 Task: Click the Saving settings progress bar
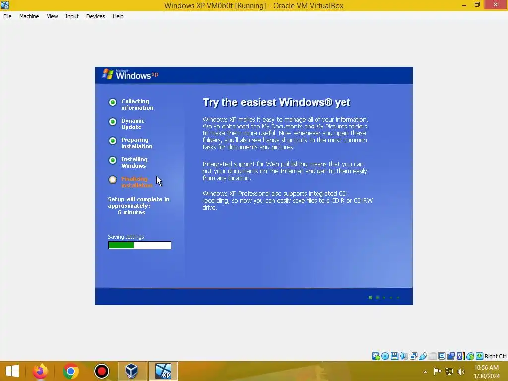pyautogui.click(x=139, y=245)
